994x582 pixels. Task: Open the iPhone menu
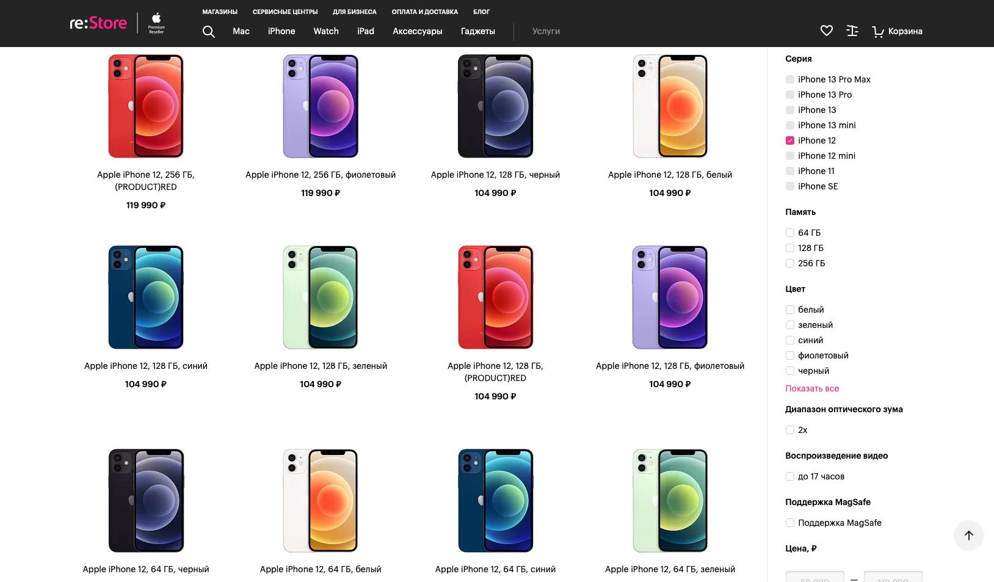(x=281, y=31)
